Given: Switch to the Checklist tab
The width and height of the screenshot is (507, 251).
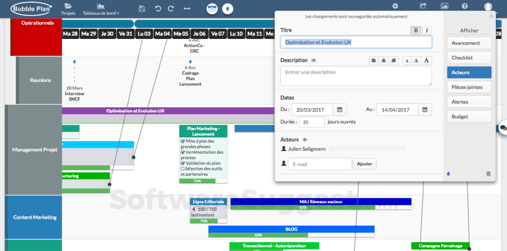Looking at the screenshot, I should [469, 58].
